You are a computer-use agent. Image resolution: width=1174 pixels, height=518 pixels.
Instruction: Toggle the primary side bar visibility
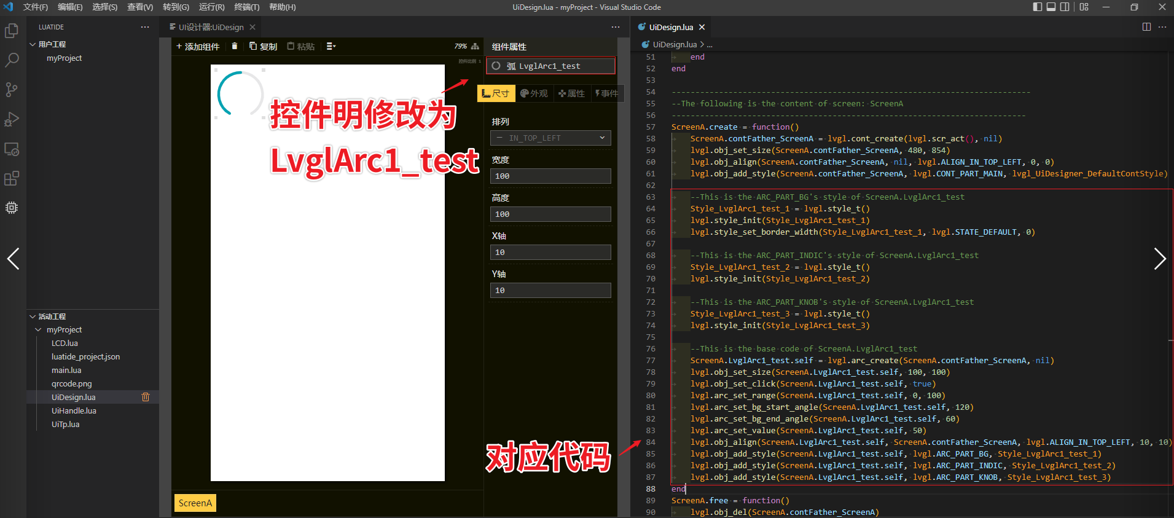click(x=1038, y=7)
